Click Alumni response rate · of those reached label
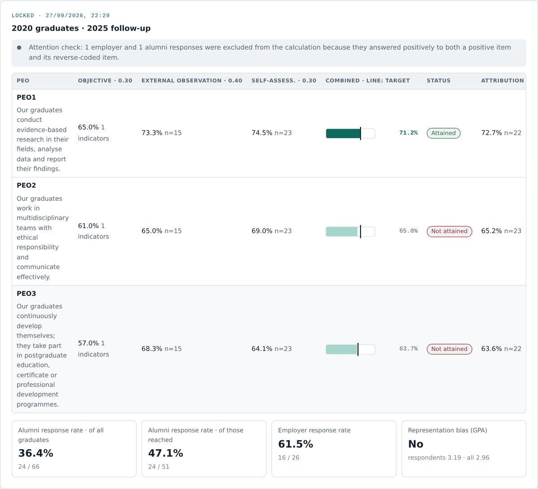The height and width of the screenshot is (489, 538). click(x=196, y=435)
